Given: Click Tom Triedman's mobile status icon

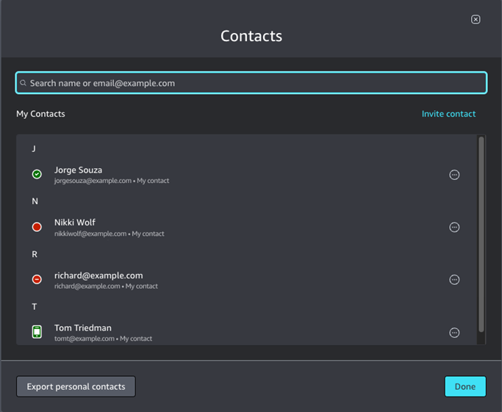Looking at the screenshot, I should tap(37, 332).
